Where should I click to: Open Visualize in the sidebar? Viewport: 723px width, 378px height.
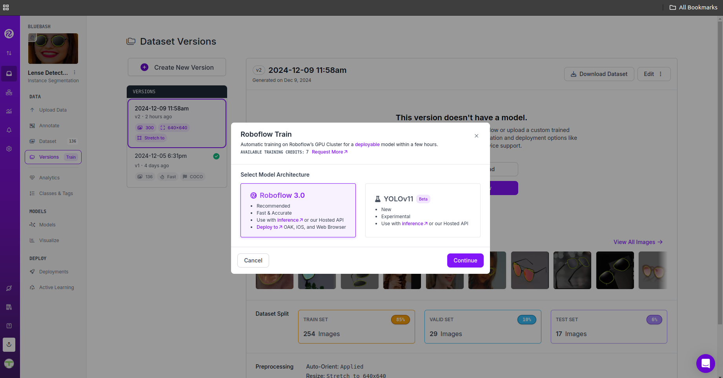pos(53,241)
